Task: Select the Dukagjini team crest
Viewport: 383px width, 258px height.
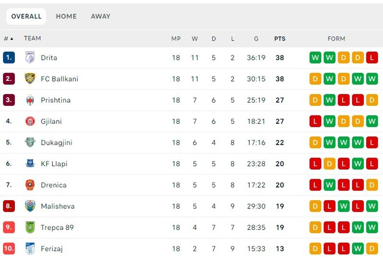Action: (30, 142)
